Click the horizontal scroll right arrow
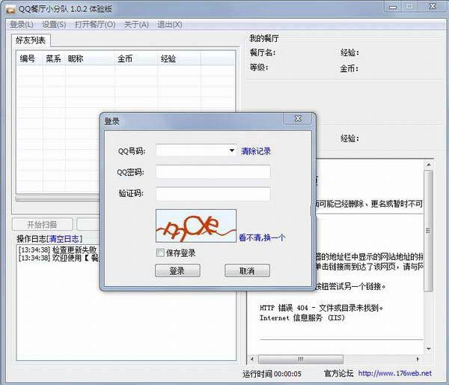Viewport: 449px width, 385px height. point(418,359)
